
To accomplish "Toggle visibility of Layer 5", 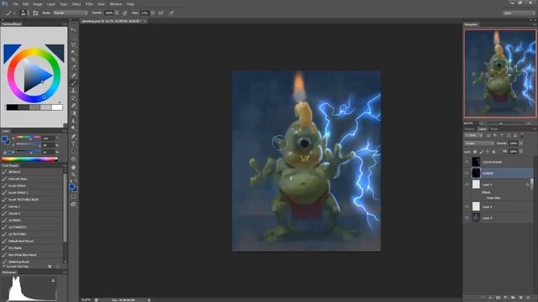I will [x=467, y=185].
